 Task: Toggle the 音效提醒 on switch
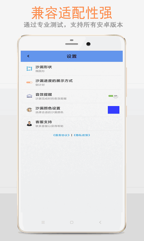click(113, 96)
